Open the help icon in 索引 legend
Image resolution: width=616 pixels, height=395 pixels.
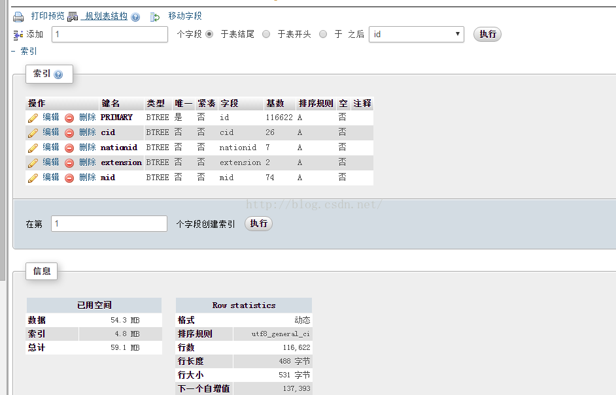(58, 74)
